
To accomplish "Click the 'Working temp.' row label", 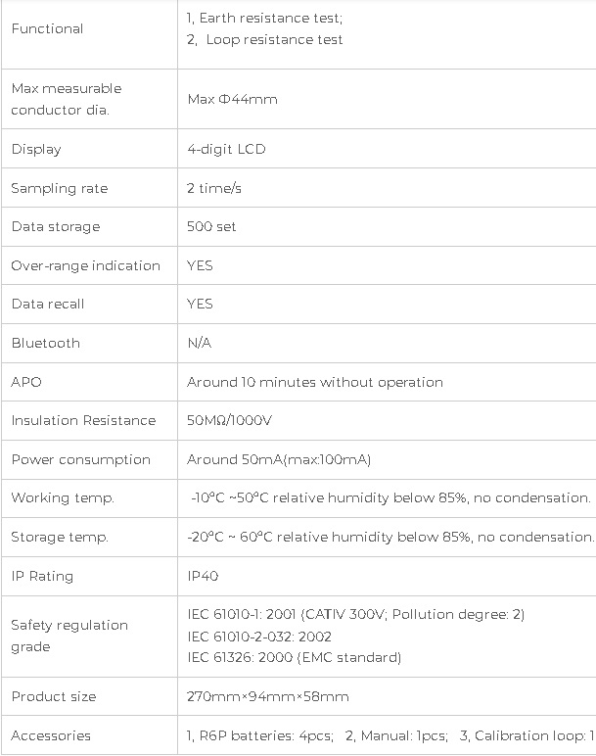I will click(x=63, y=497).
